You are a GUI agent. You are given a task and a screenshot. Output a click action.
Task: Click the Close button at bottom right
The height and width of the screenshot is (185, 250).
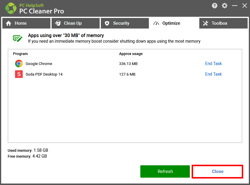point(218,171)
